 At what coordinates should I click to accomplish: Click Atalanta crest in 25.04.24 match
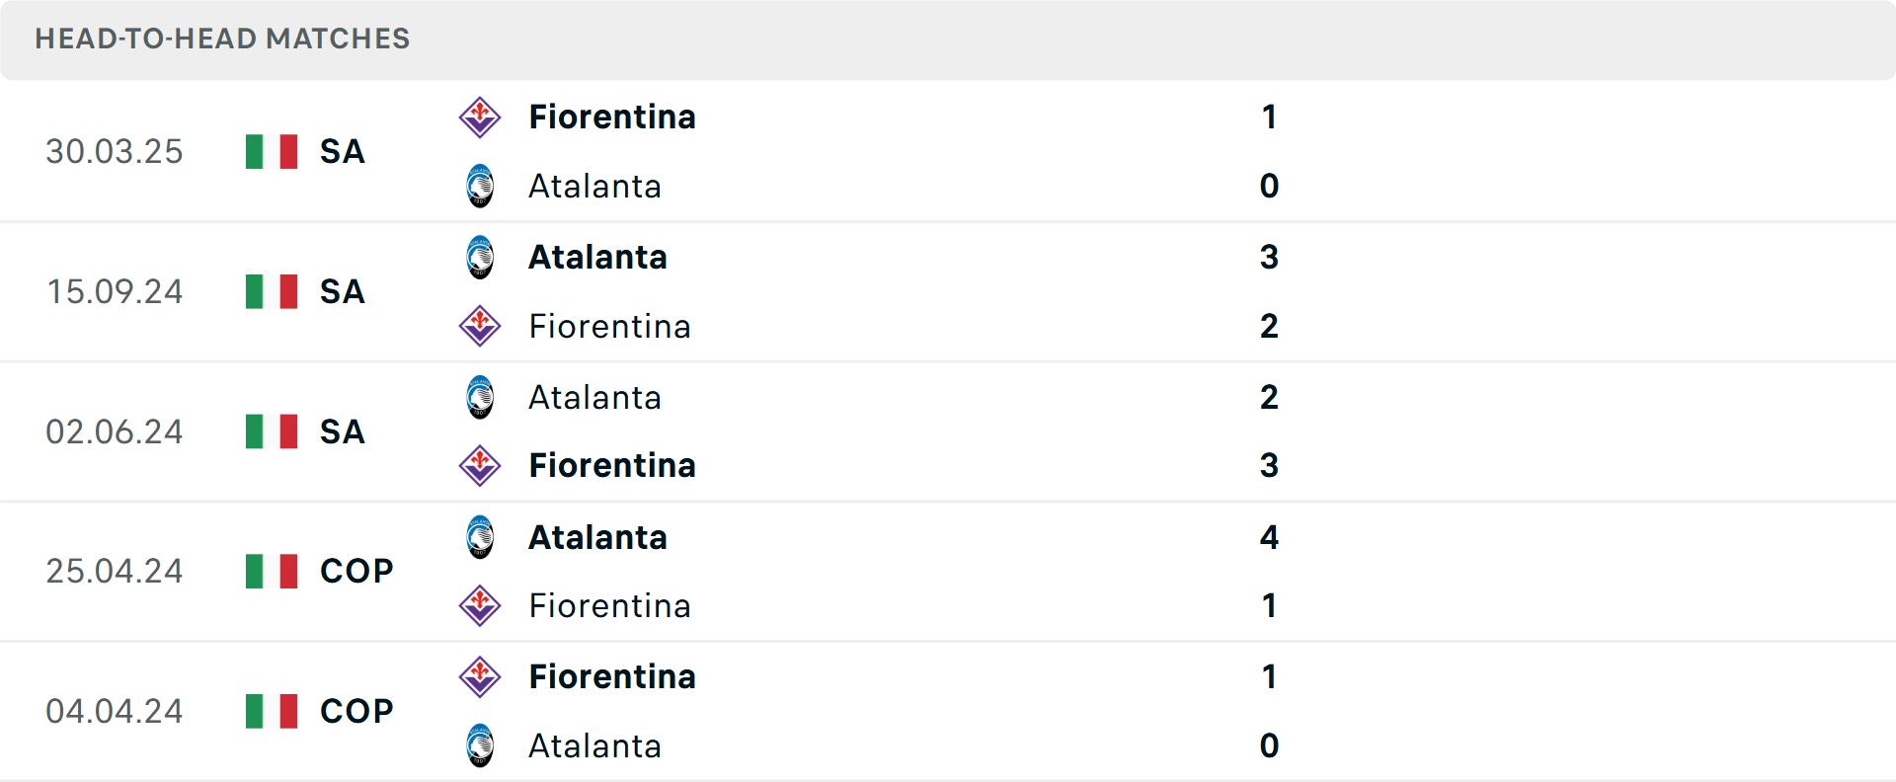point(480,537)
